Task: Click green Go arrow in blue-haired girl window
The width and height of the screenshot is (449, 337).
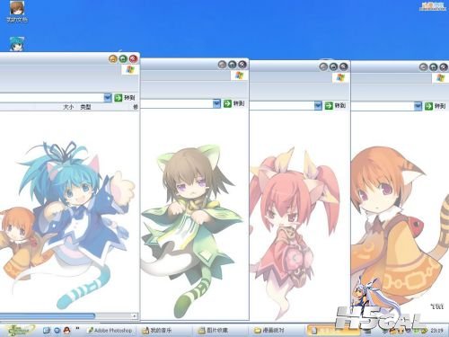Action: click(119, 98)
